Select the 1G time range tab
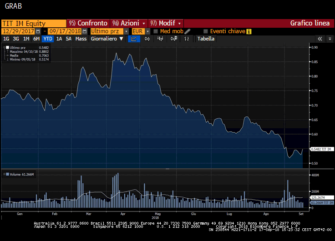 6,39
